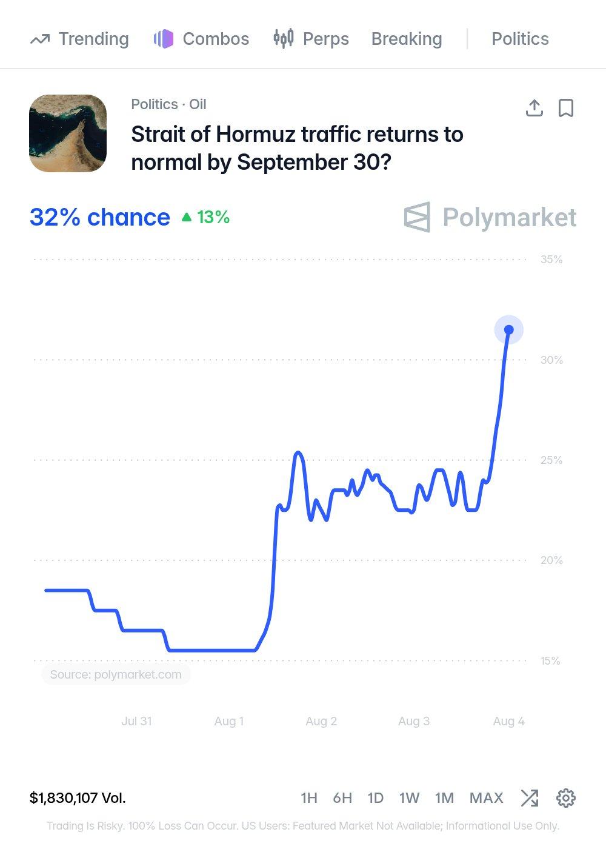This screenshot has height=849, width=606.
Task: Switch to the Breaking tab
Action: tap(407, 39)
